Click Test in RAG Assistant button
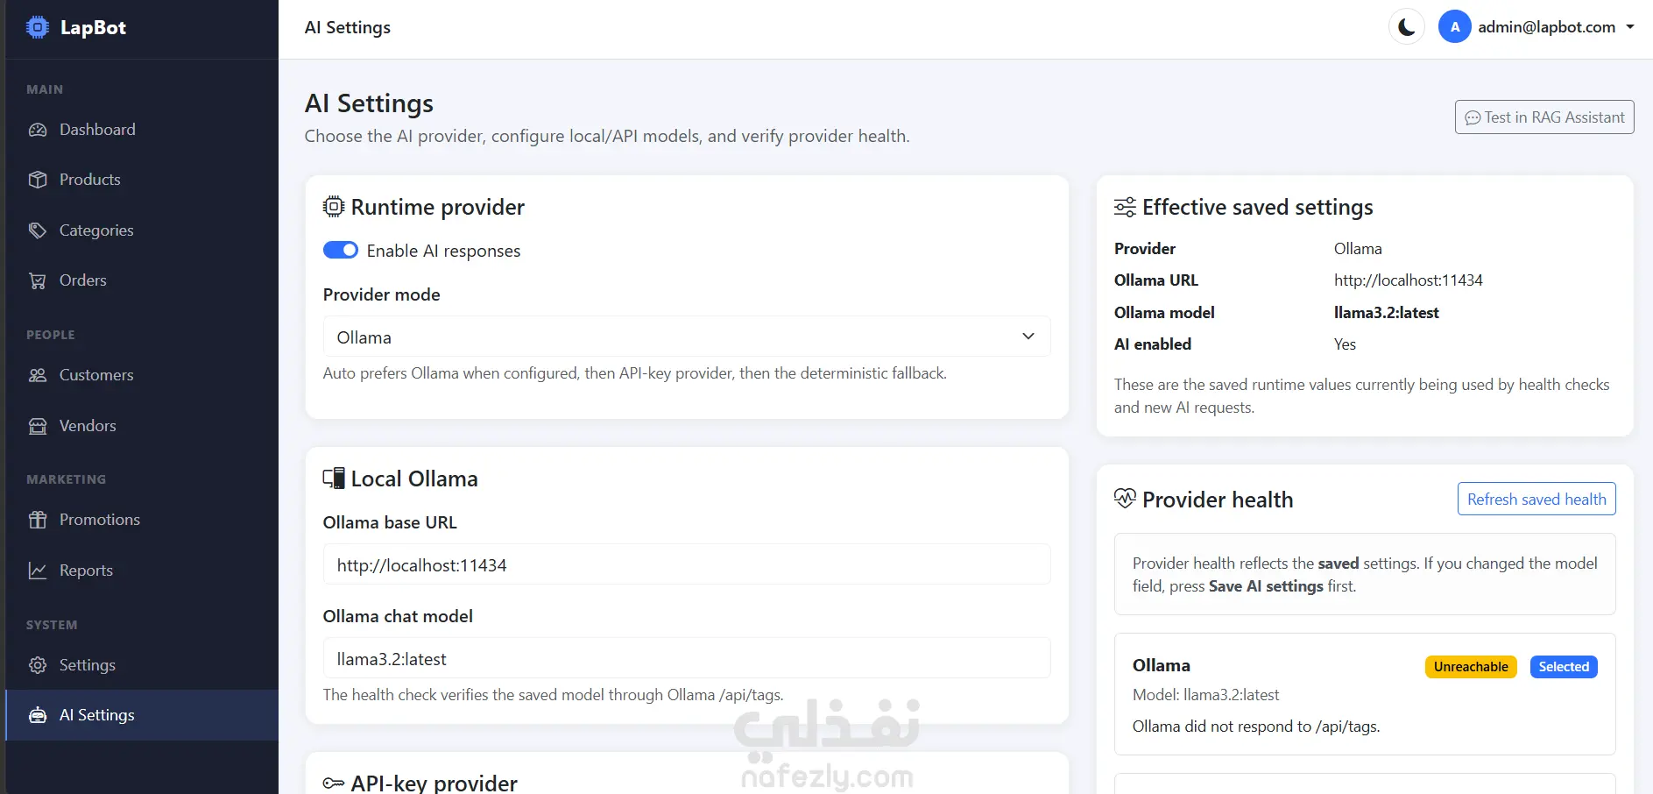Screen dimensions: 1653x794 tap(1544, 117)
